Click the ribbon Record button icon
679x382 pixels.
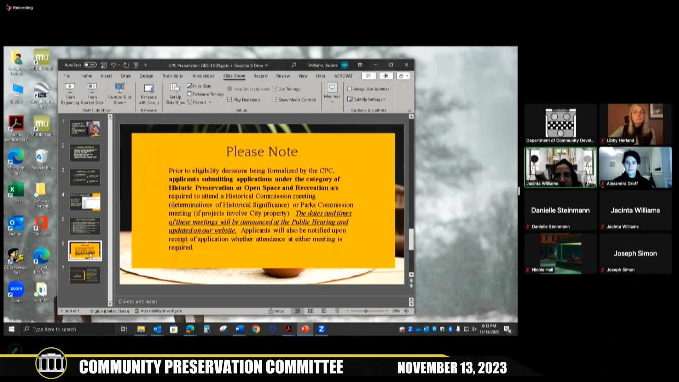pyautogui.click(x=386, y=76)
